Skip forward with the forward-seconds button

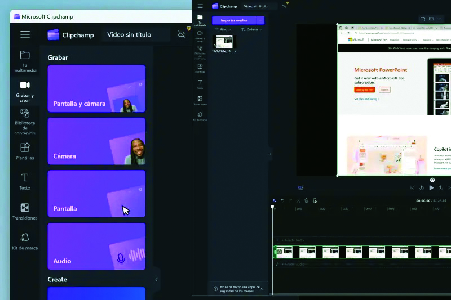coord(440,188)
